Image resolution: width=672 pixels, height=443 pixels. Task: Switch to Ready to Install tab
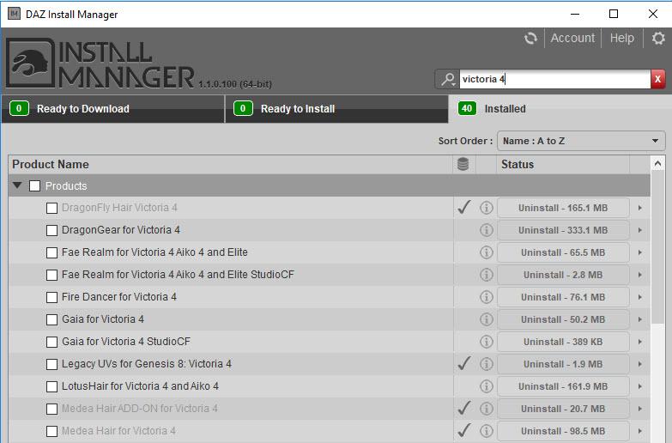[336, 109]
